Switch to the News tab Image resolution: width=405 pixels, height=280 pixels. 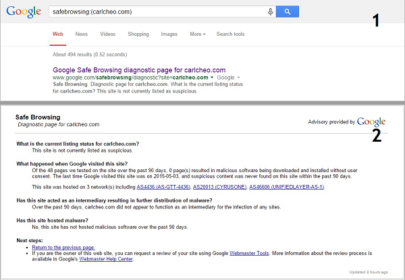tap(82, 34)
